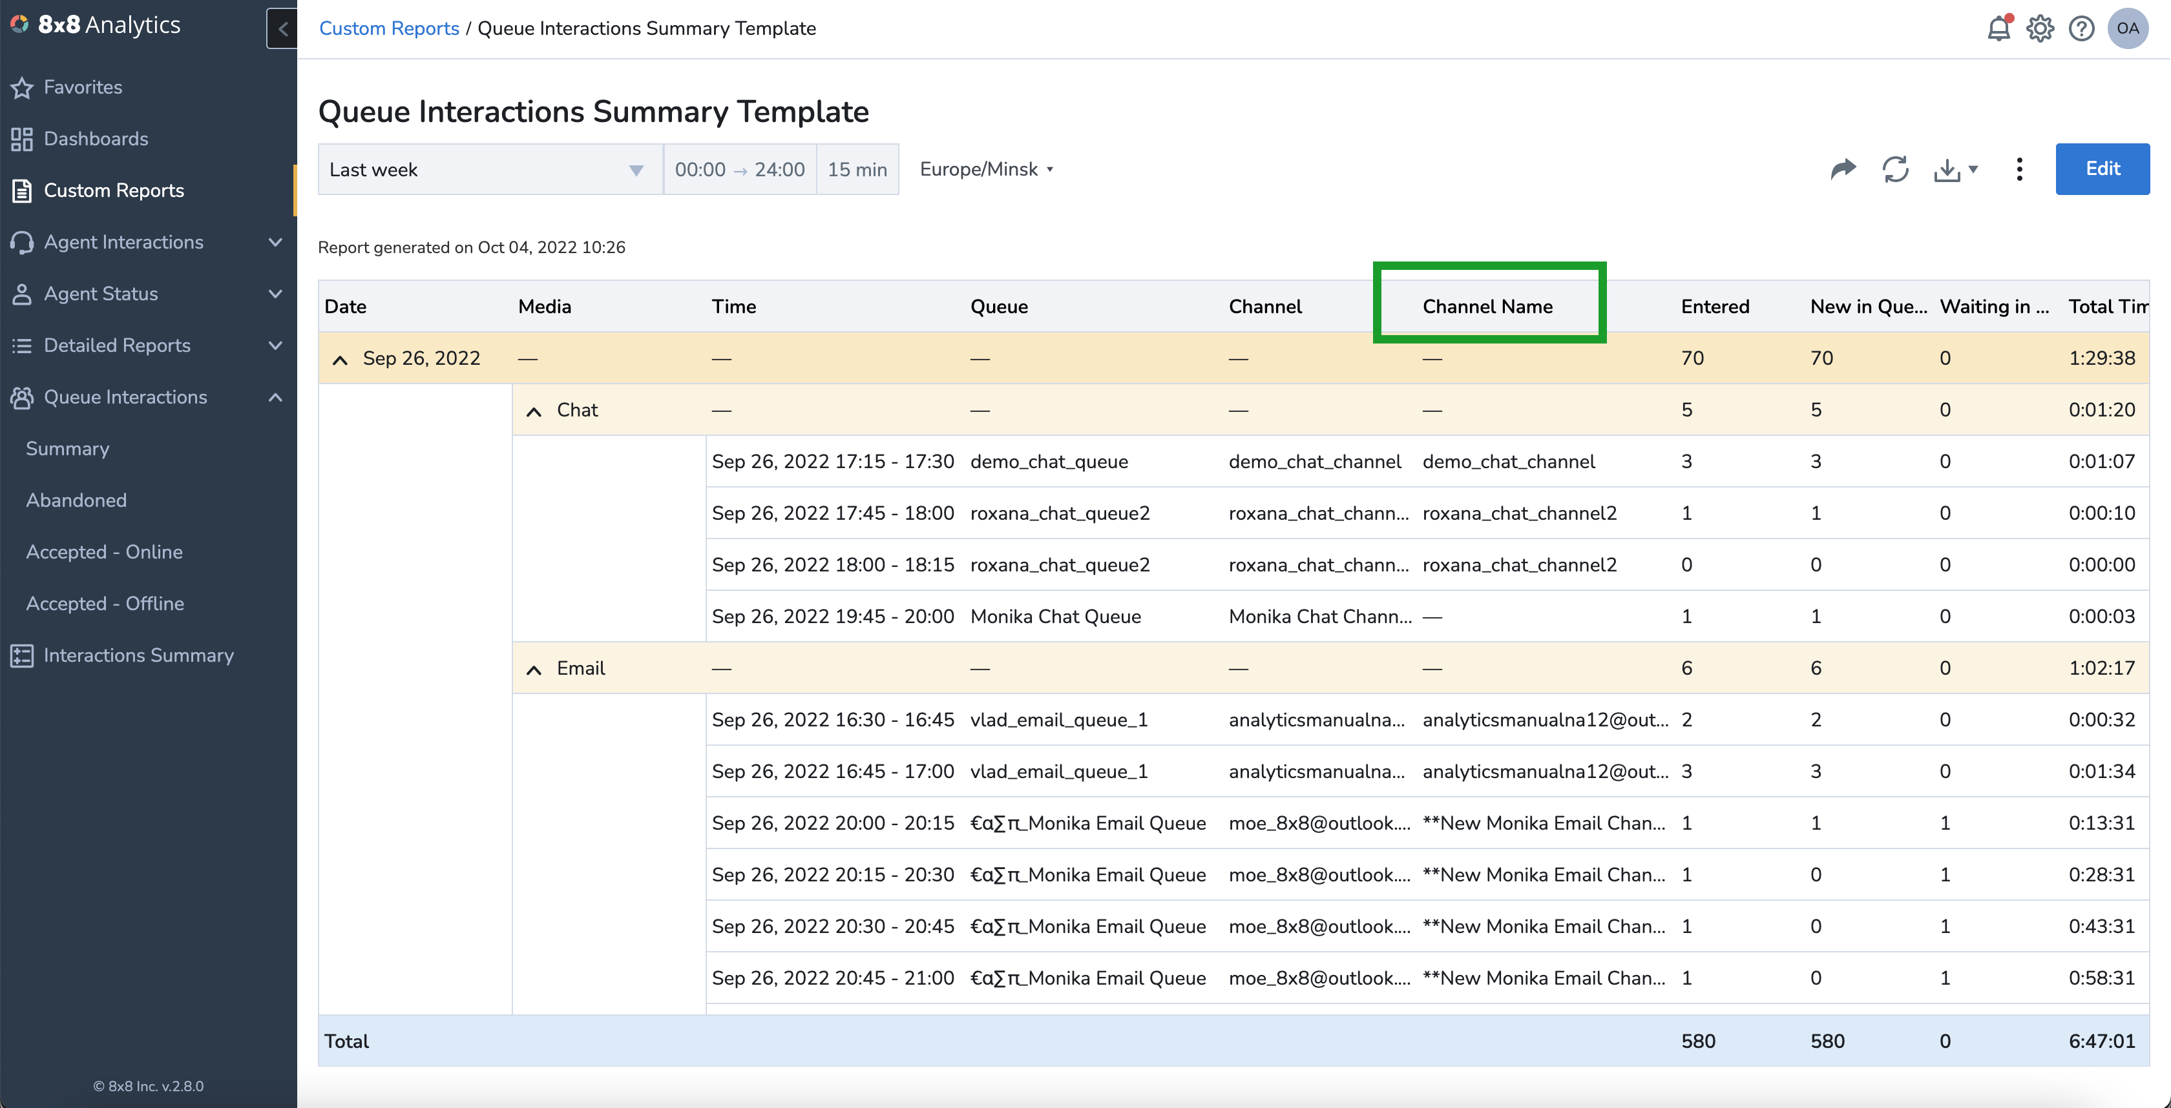Click the Dashboards grid icon
The image size is (2171, 1108).
[x=22, y=139]
